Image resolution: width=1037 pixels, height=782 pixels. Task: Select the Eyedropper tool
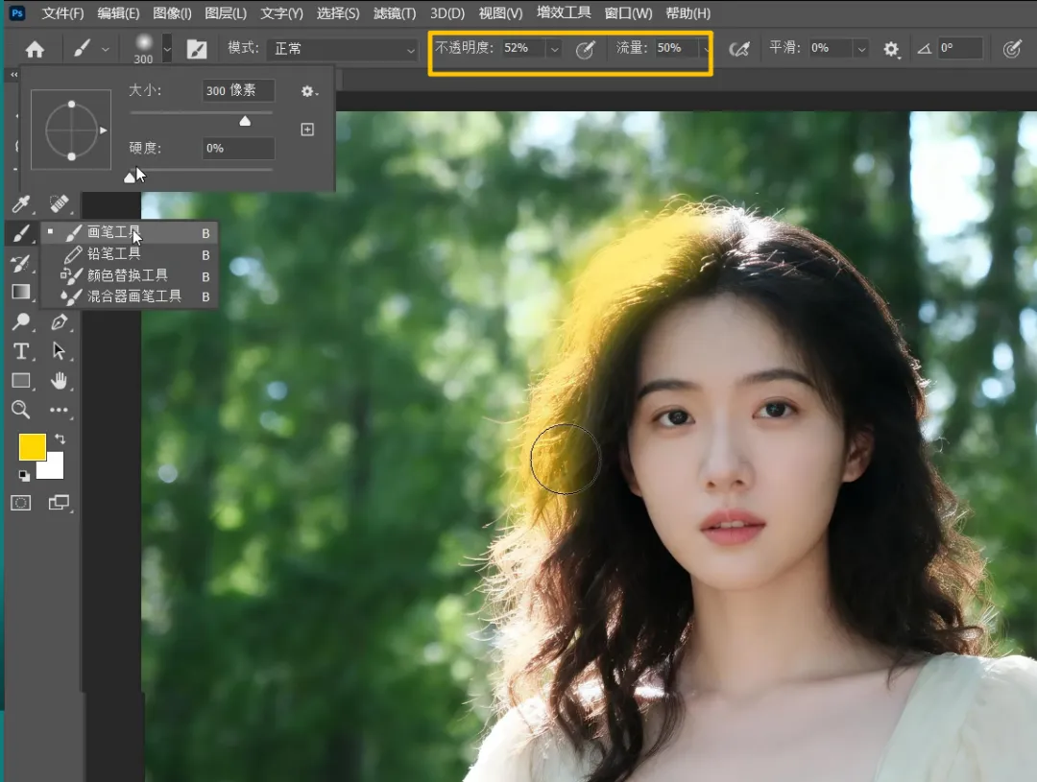tap(21, 203)
